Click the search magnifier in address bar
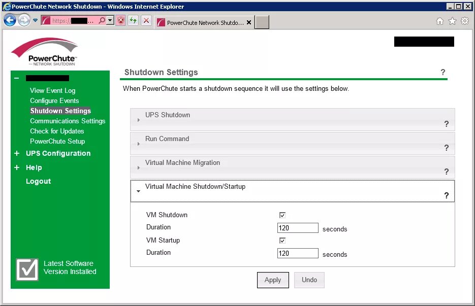Image resolution: width=475 pixels, height=306 pixels. coord(102,21)
